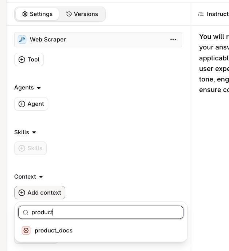Click the Instructions list icon
The image size is (229, 251).
(x=201, y=14)
